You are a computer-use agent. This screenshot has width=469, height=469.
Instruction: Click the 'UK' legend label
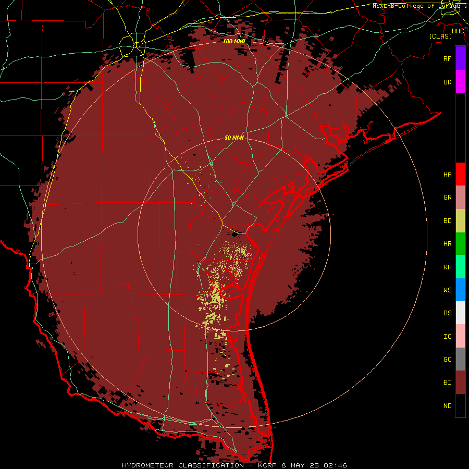[x=447, y=82]
